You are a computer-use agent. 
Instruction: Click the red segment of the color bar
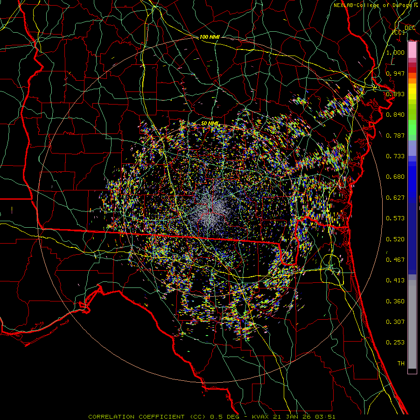pos(412,70)
